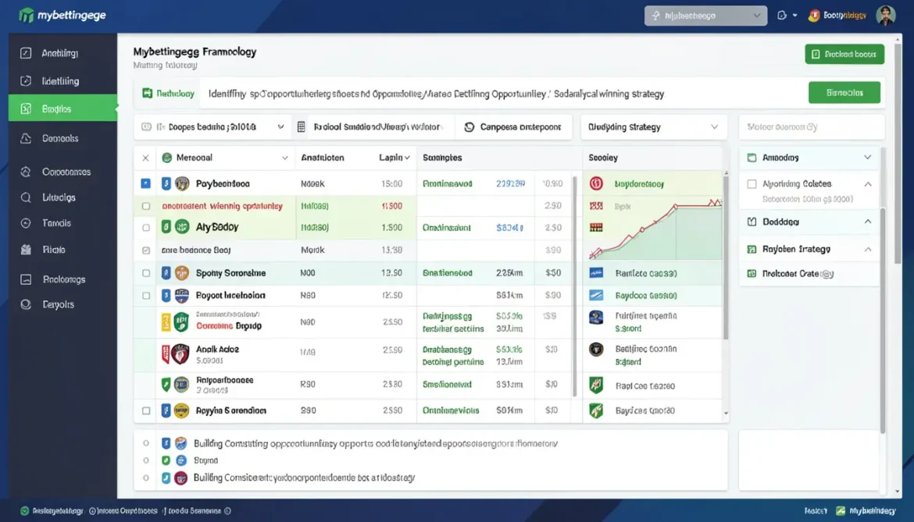
Task: Select Comools in the sidebar menu
Action: (x=62, y=139)
